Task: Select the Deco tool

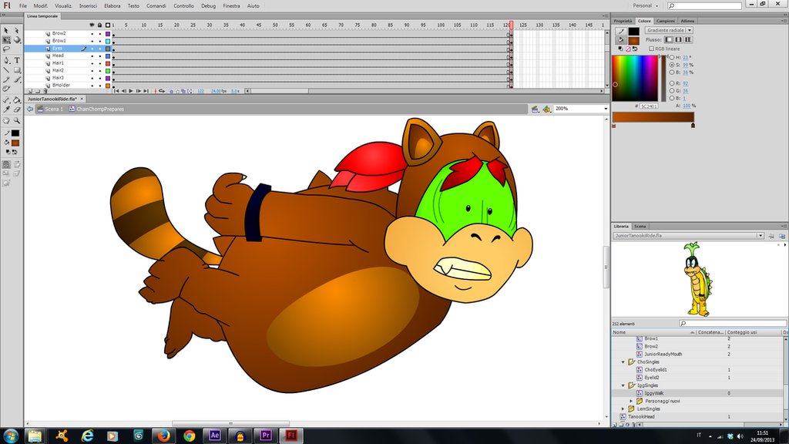Action: pos(6,89)
